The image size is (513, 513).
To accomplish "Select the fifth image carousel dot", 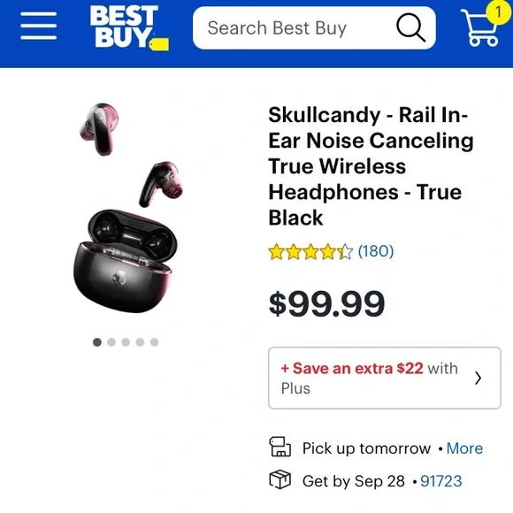I will coord(155,342).
